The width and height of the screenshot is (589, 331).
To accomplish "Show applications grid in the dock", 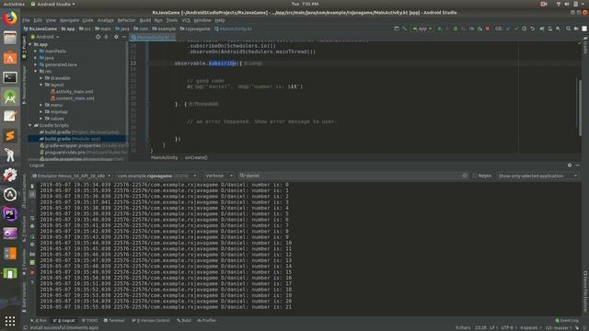I will 10,321.
